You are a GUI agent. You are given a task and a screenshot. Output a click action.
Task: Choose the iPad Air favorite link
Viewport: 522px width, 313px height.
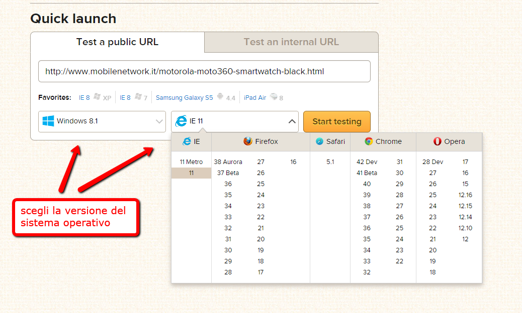255,98
